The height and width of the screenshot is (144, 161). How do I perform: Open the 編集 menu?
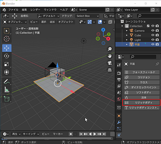pos(24,10)
